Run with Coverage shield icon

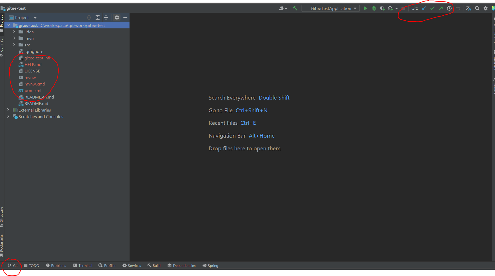pyautogui.click(x=382, y=8)
